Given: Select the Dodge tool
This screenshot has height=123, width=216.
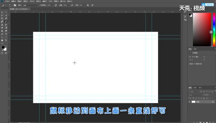Looking at the screenshot, I should pyautogui.click(x=6, y=31).
